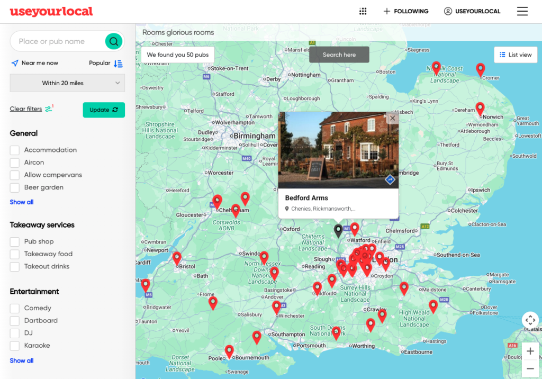Enable the Beer garden checkbox

click(x=15, y=187)
